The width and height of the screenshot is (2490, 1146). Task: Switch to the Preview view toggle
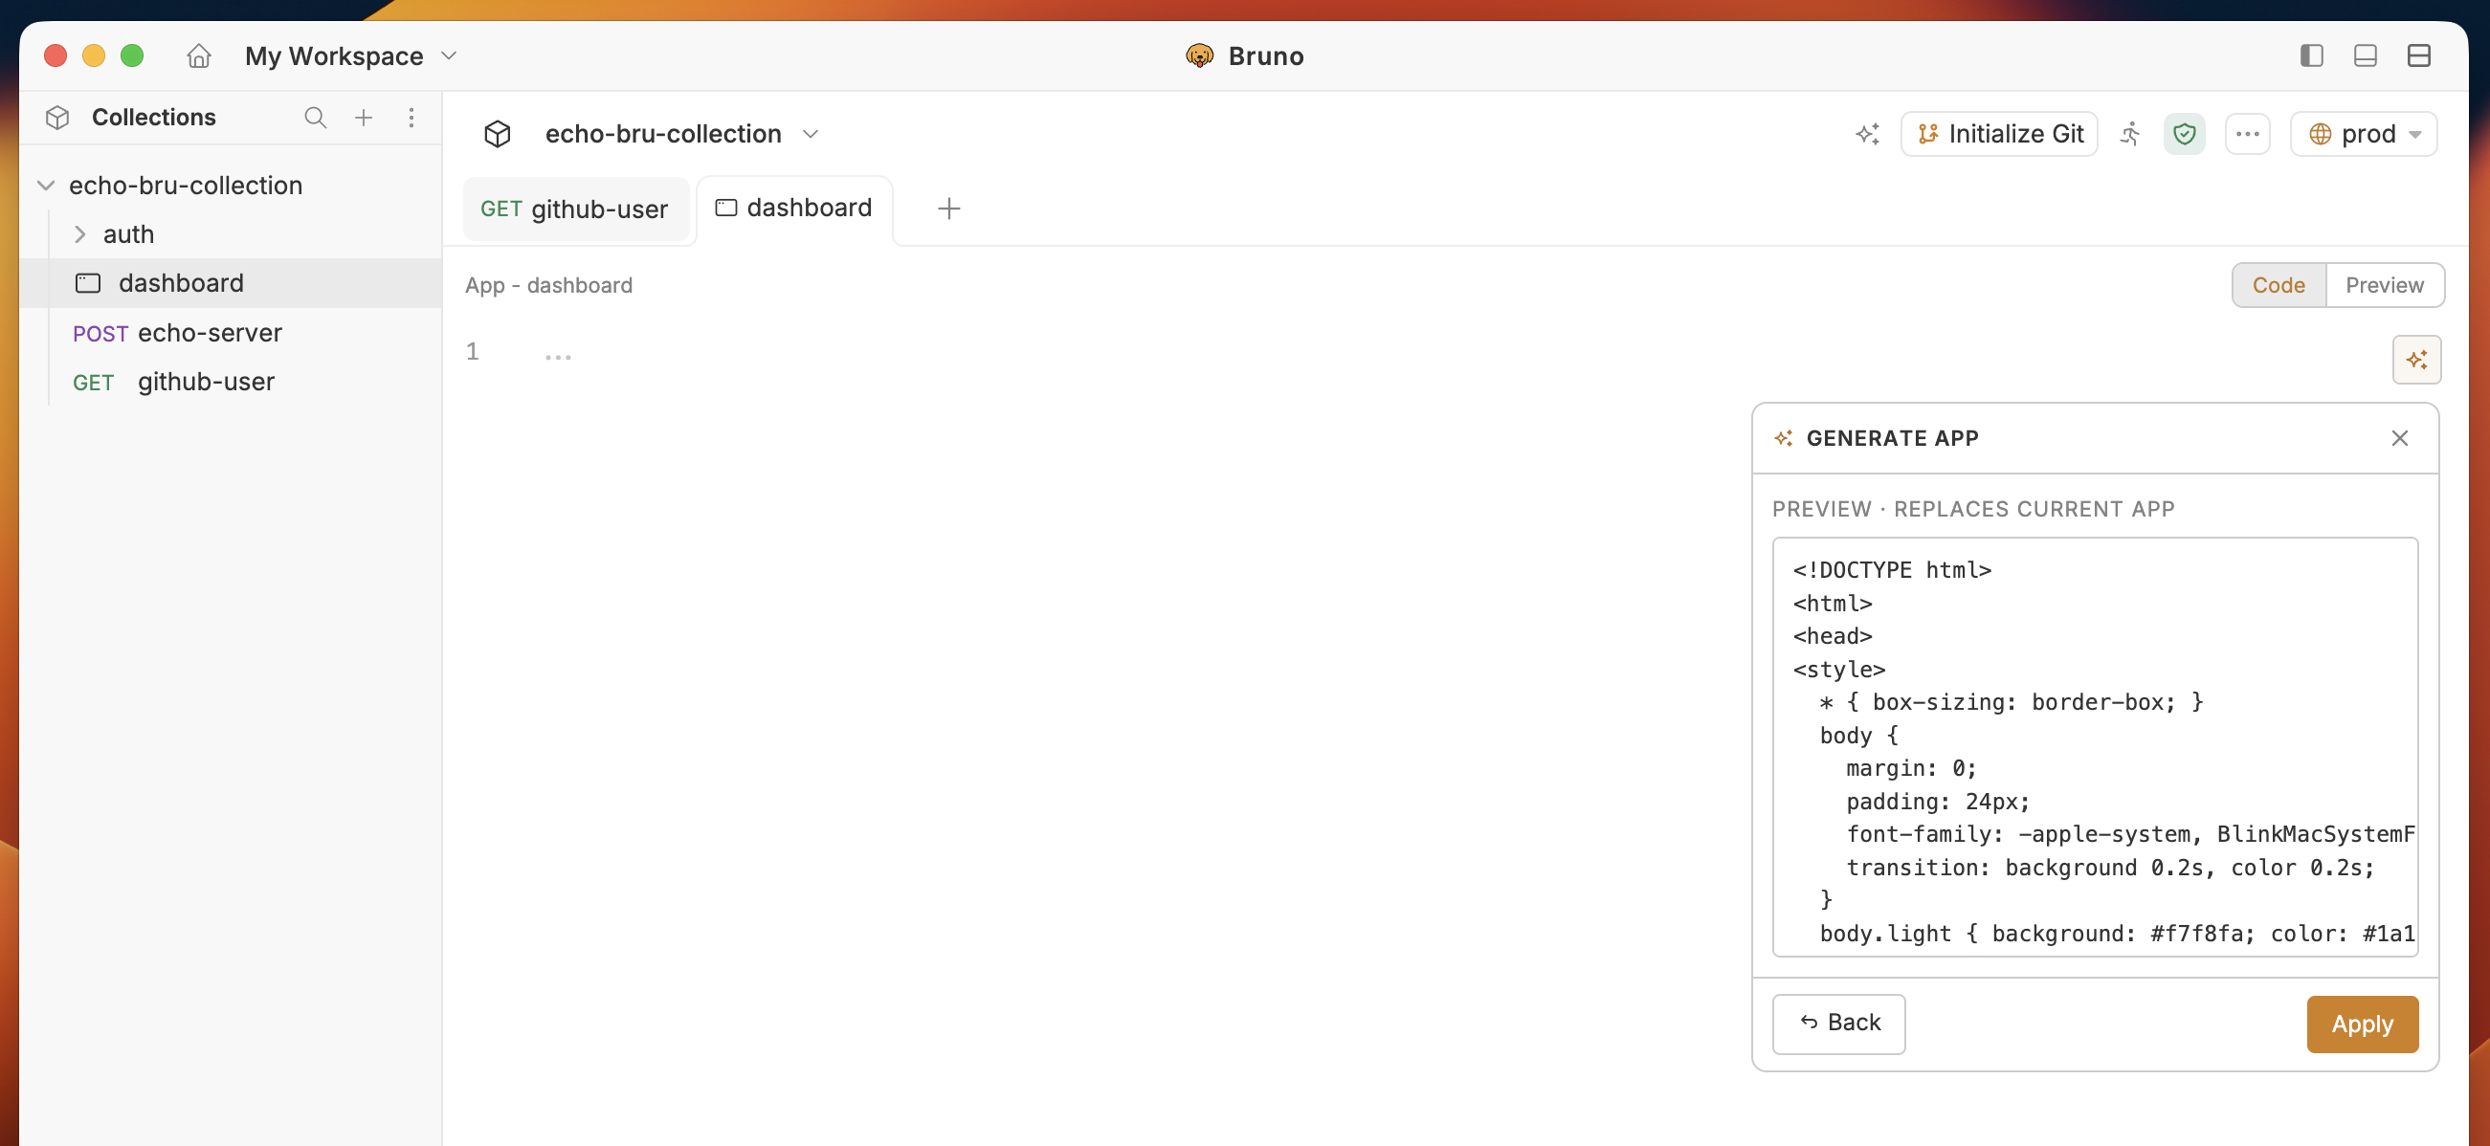[x=2384, y=286]
